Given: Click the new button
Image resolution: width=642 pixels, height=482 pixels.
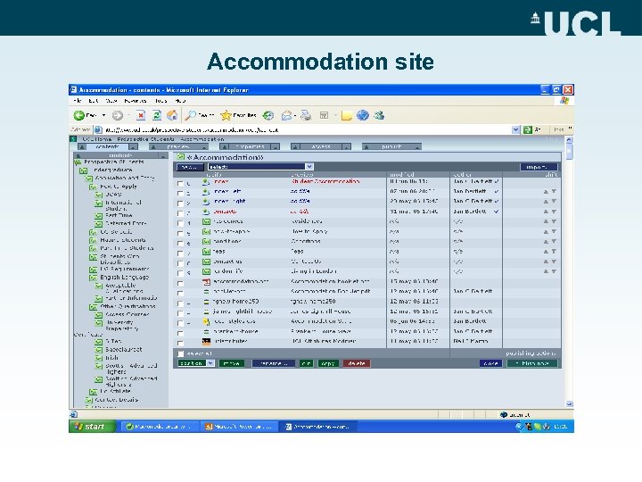Looking at the screenshot, I should [190, 167].
